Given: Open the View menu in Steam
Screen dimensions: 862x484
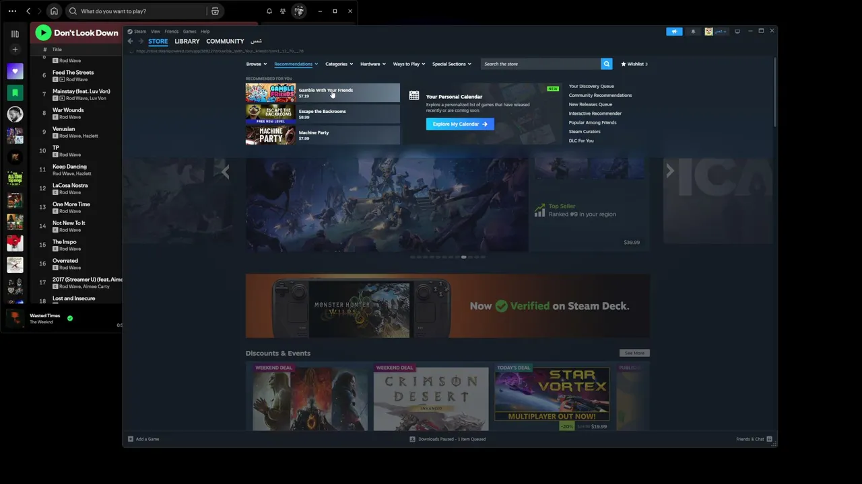Looking at the screenshot, I should point(156,32).
